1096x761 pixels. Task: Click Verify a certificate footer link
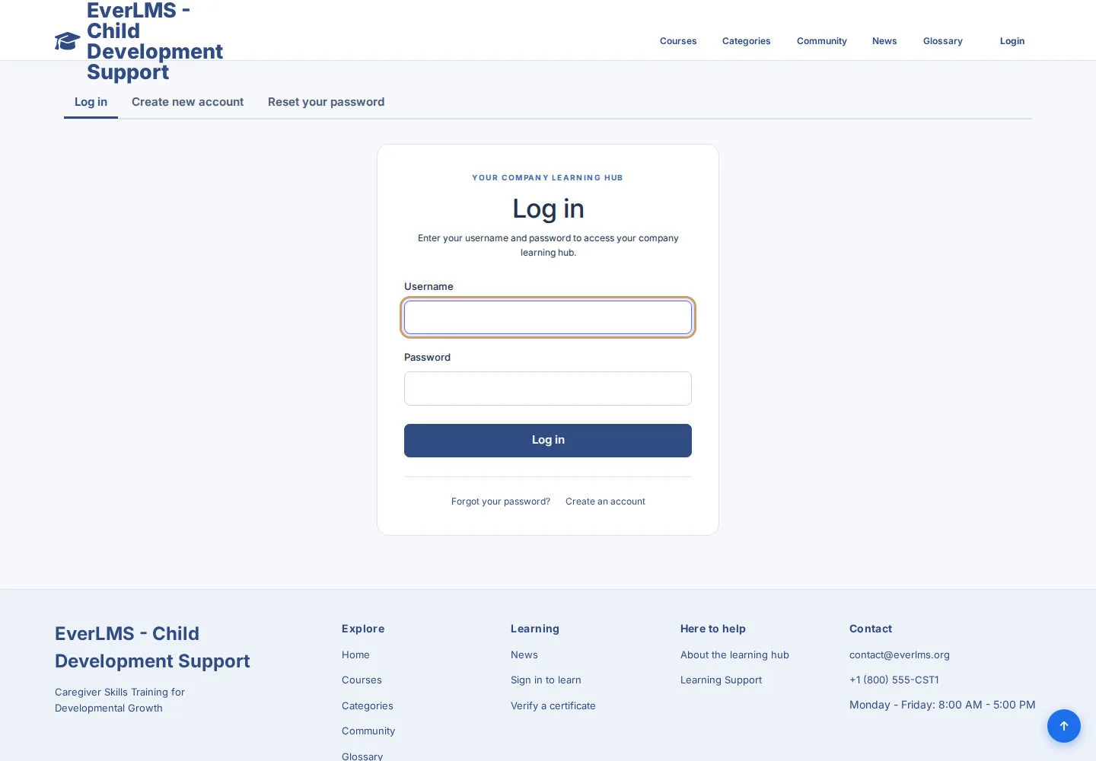(x=553, y=706)
